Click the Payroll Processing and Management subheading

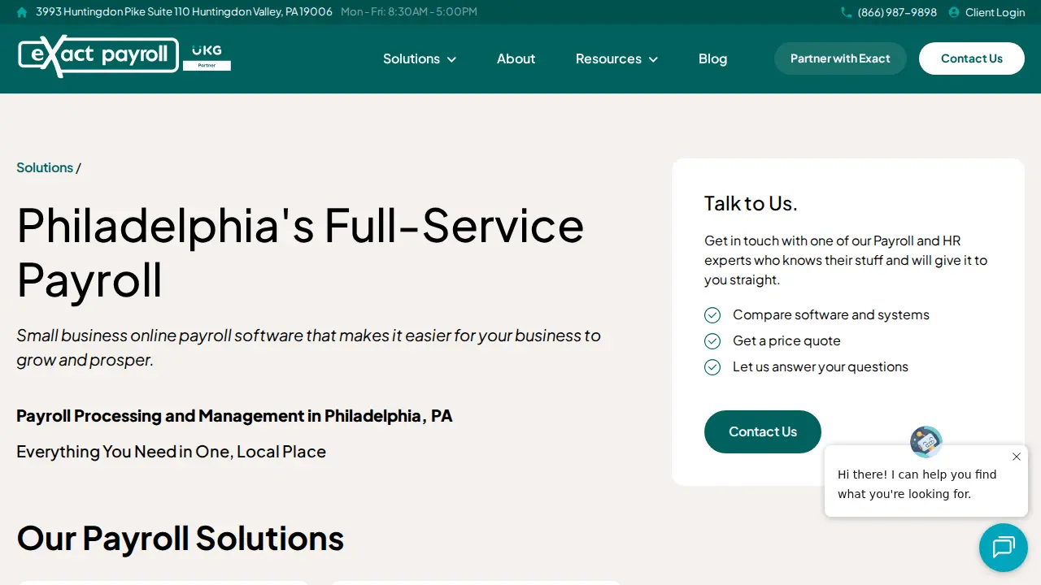234,416
